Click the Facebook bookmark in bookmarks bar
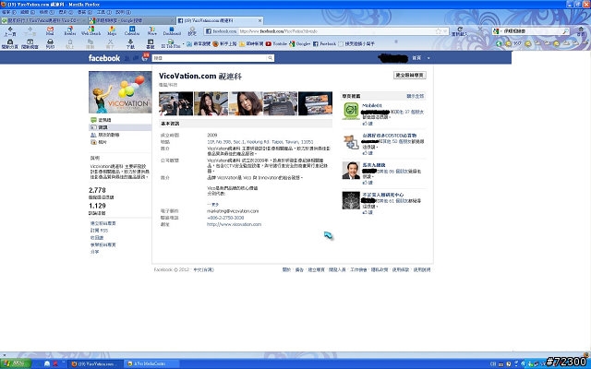Viewport: 591px width, 369px height. [324, 43]
